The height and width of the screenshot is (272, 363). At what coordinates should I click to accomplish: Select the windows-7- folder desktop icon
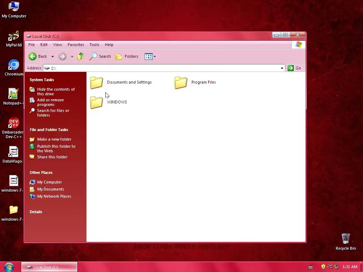point(13,213)
